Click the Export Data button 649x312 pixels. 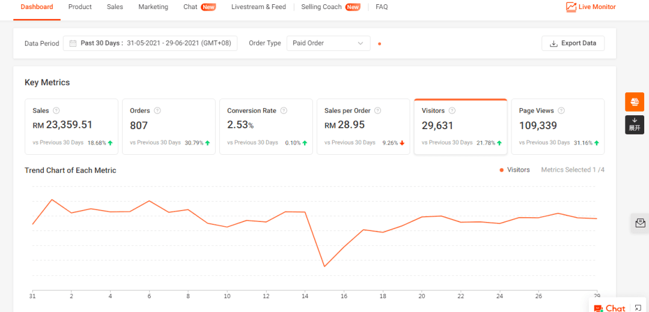(573, 43)
